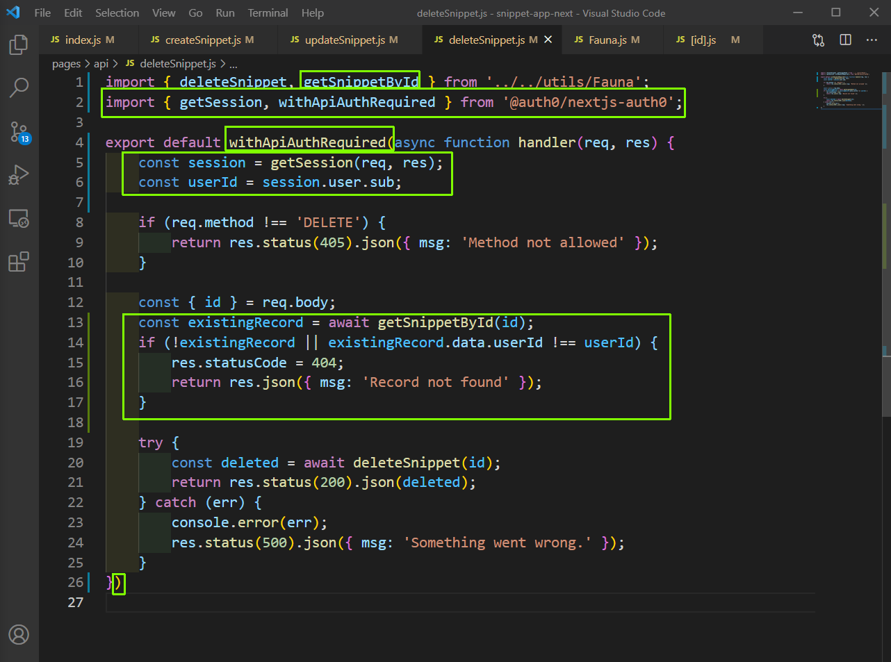Image resolution: width=891 pixels, height=662 pixels.
Task: Click '../../utils/Fauna' path on line 1
Action: click(564, 82)
